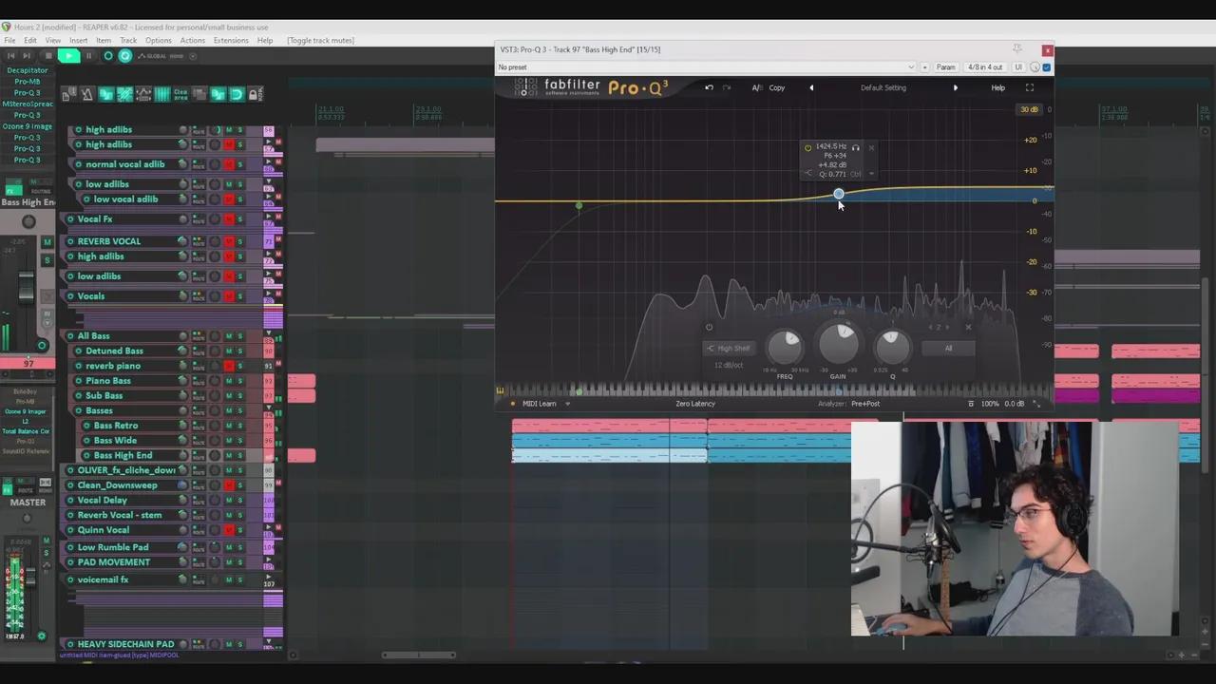Select the Decapitator FX in the chain list
Viewport: 1216px width, 684px height.
coord(28,70)
